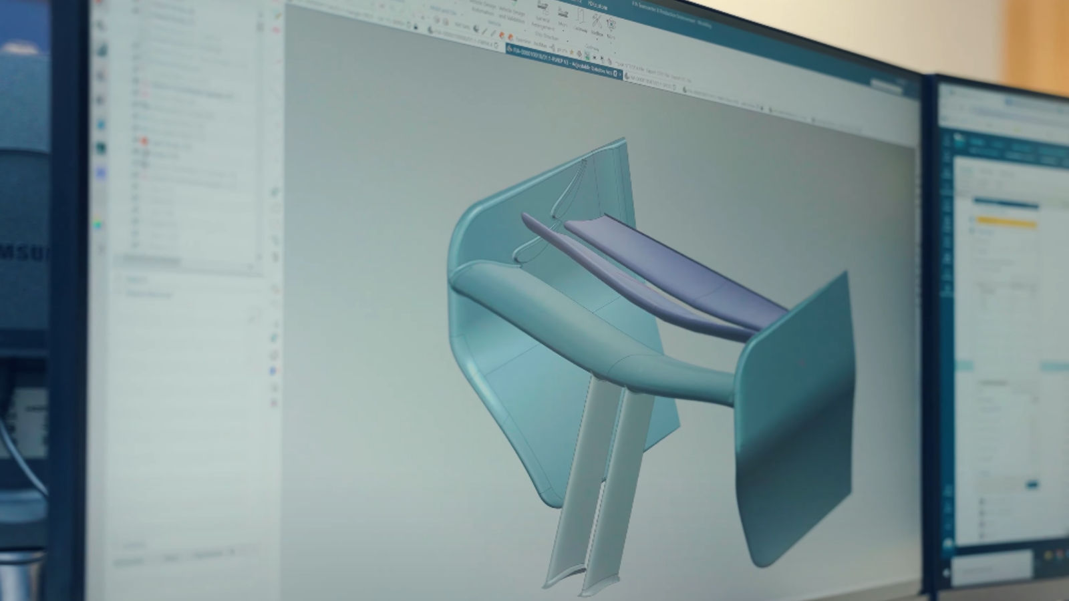
Task: Open the dark teal resource bar icon
Action: 100,148
